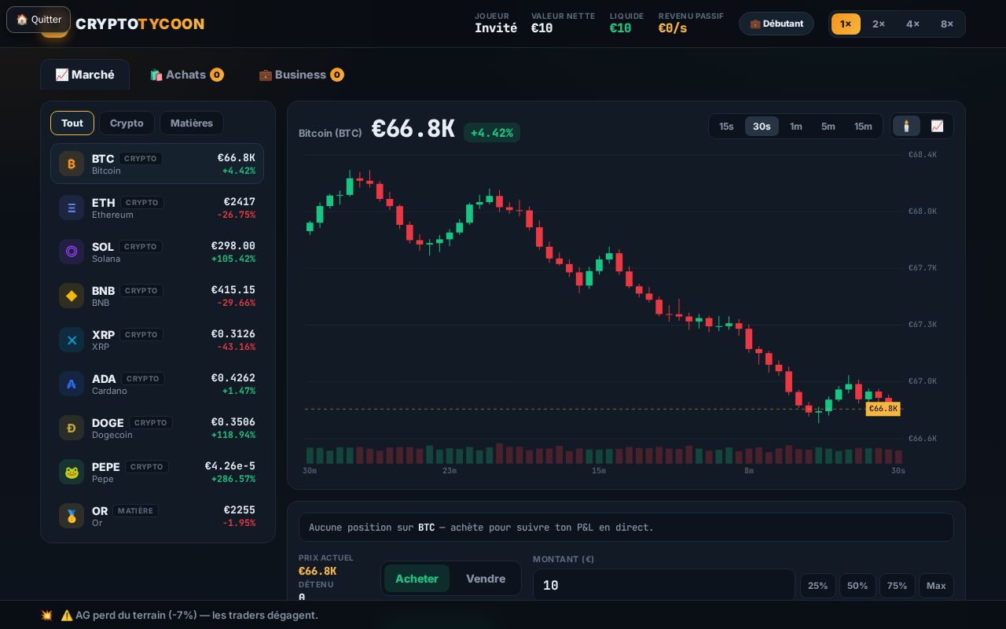Viewport: 1006px width, 629px height.
Task: Click the AG perd du terrain news text
Action: [x=189, y=615]
